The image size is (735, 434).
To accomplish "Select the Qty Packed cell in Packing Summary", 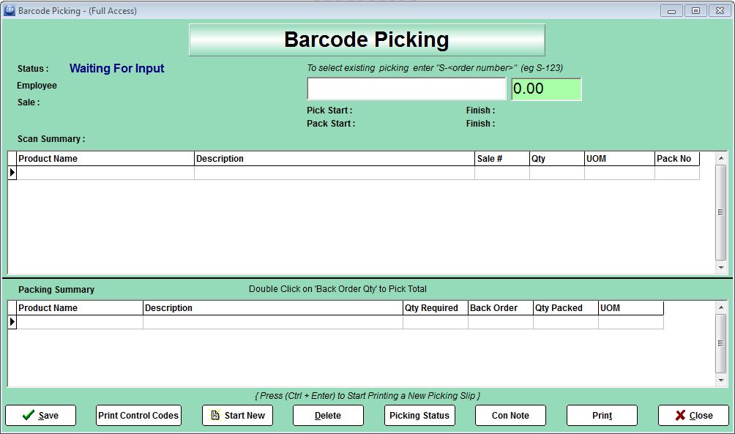I will (565, 322).
